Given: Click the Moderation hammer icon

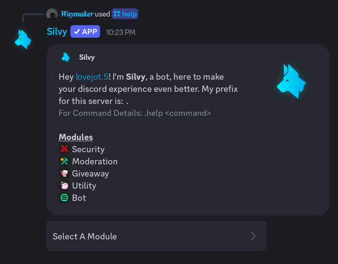Looking at the screenshot, I should (x=64, y=161).
